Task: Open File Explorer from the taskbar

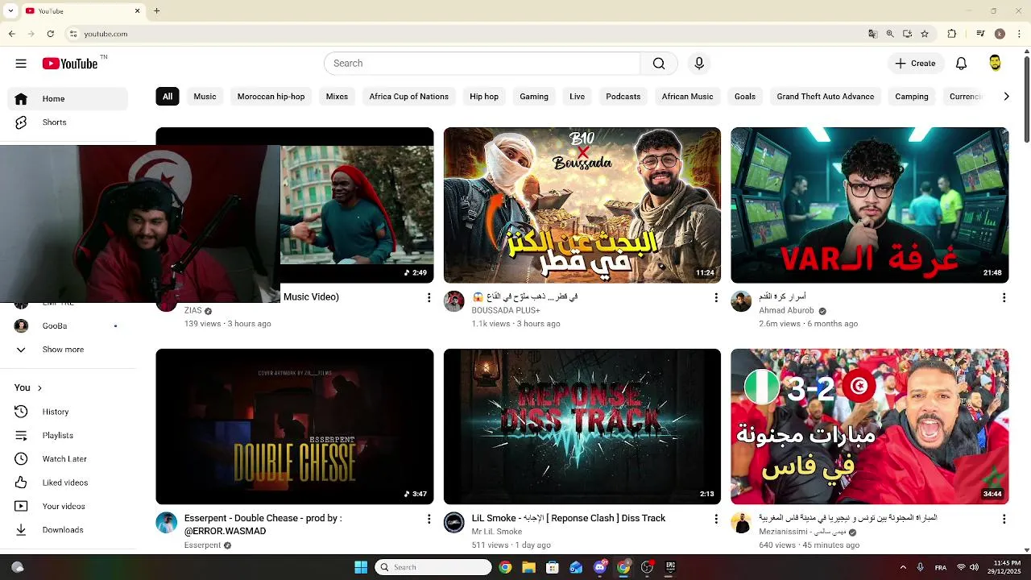Action: point(528,567)
